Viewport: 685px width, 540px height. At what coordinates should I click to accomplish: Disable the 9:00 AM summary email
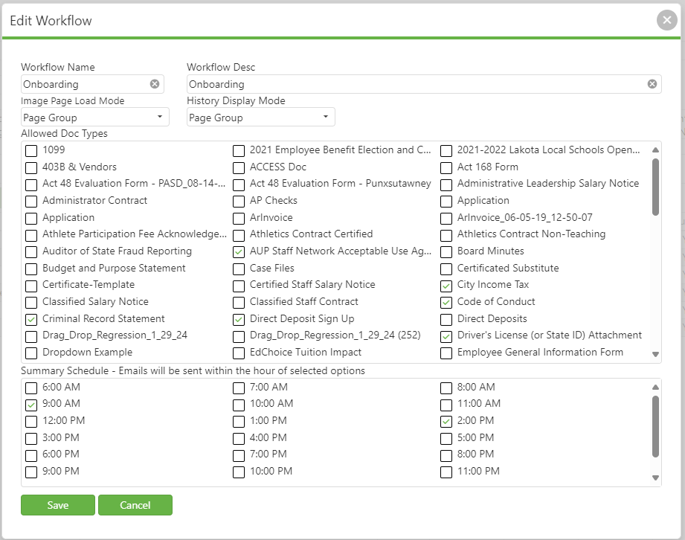click(31, 405)
